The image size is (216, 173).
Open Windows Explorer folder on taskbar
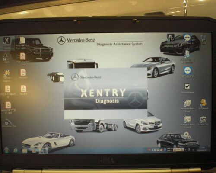tap(25, 151)
